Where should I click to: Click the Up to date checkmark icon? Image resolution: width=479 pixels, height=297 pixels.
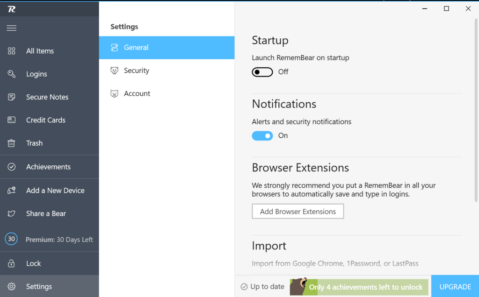pyautogui.click(x=244, y=287)
